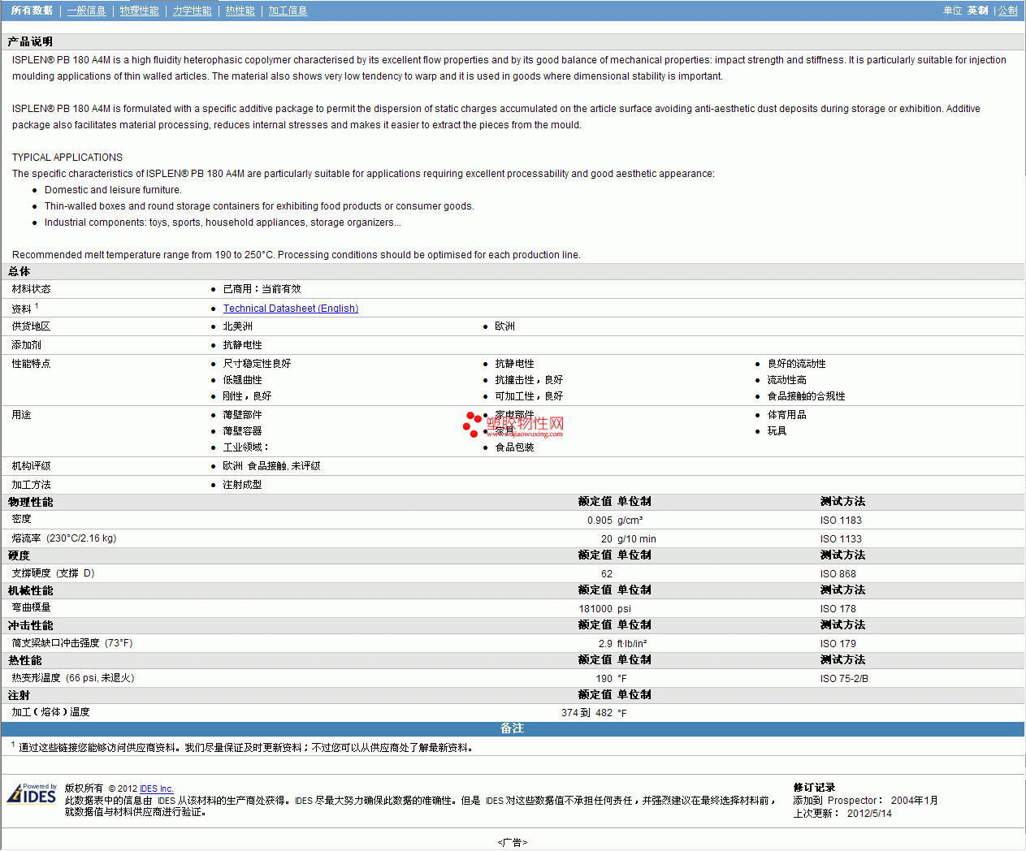Click the 食品包装 use entry

(x=514, y=447)
